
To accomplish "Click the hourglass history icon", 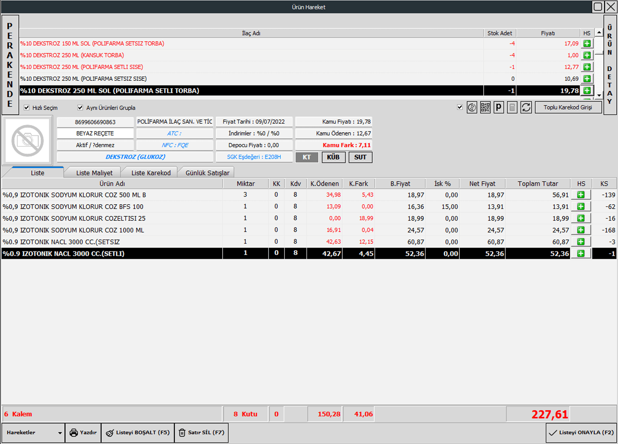I will tap(472, 107).
